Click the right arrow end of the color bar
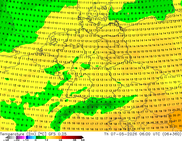The image size is (182, 141). (83, 137)
